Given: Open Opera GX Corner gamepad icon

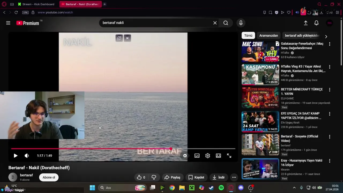Looking at the screenshot, I should tap(12, 4).
